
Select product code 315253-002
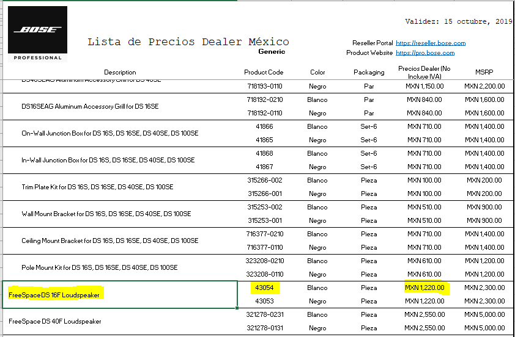coord(265,207)
